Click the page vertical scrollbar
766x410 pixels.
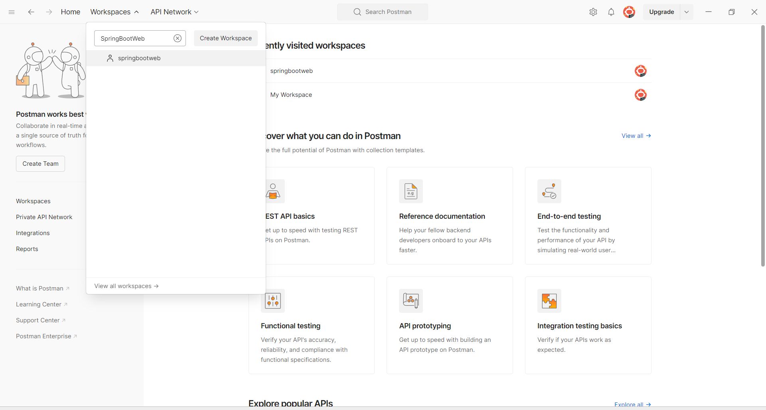(763, 145)
